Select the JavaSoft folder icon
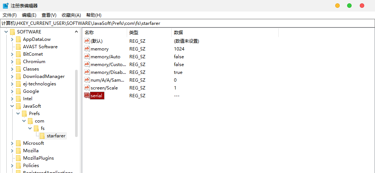The height and width of the screenshot is (173, 375). (x=19, y=106)
